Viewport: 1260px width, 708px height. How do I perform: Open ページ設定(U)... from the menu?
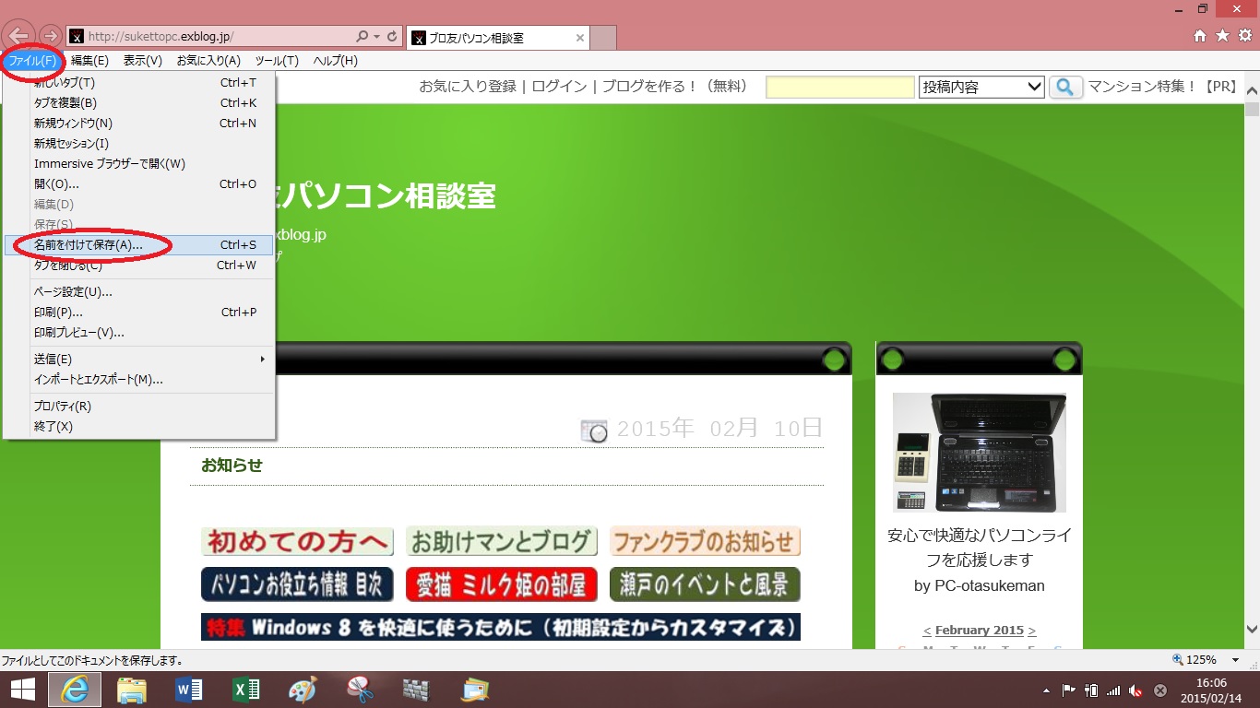tap(139, 292)
